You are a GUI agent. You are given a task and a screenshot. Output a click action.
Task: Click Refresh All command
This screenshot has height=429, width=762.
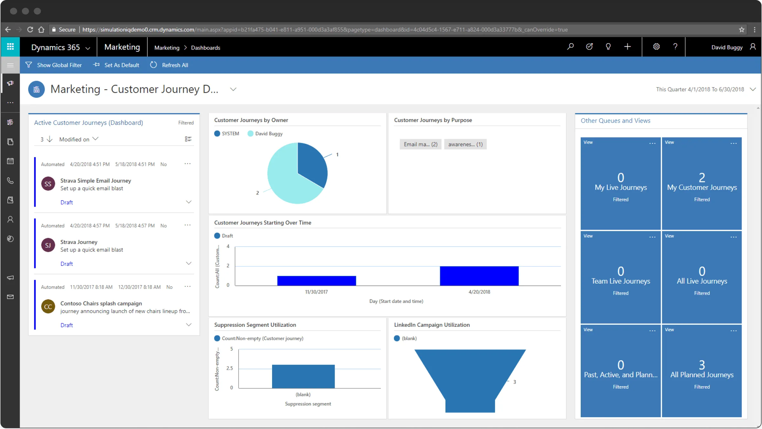(x=169, y=65)
